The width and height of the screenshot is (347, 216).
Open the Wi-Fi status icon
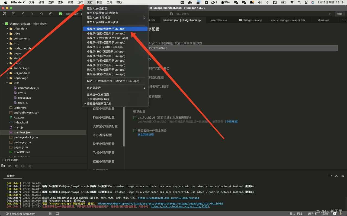(292, 2)
